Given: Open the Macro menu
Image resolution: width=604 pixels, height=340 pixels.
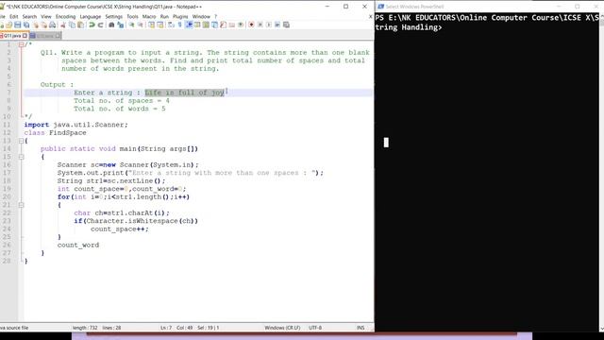Looking at the screenshot, I should [x=149, y=17].
